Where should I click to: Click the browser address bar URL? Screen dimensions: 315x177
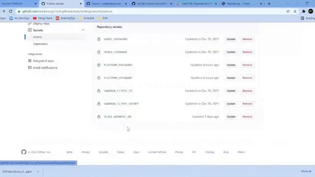click(67, 11)
